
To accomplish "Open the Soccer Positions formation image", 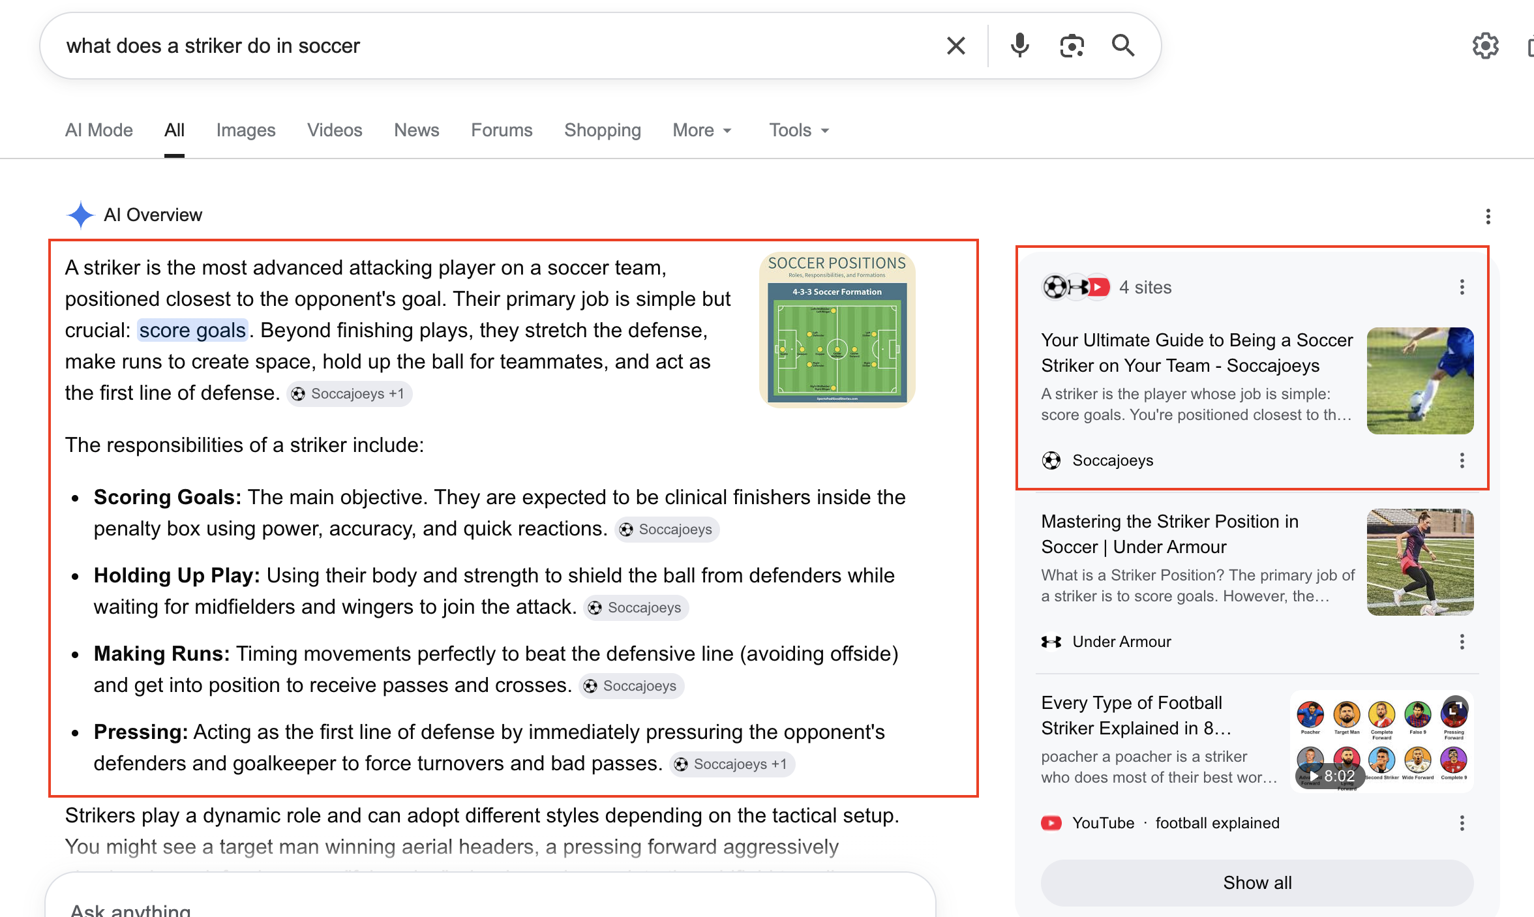I will coord(837,330).
